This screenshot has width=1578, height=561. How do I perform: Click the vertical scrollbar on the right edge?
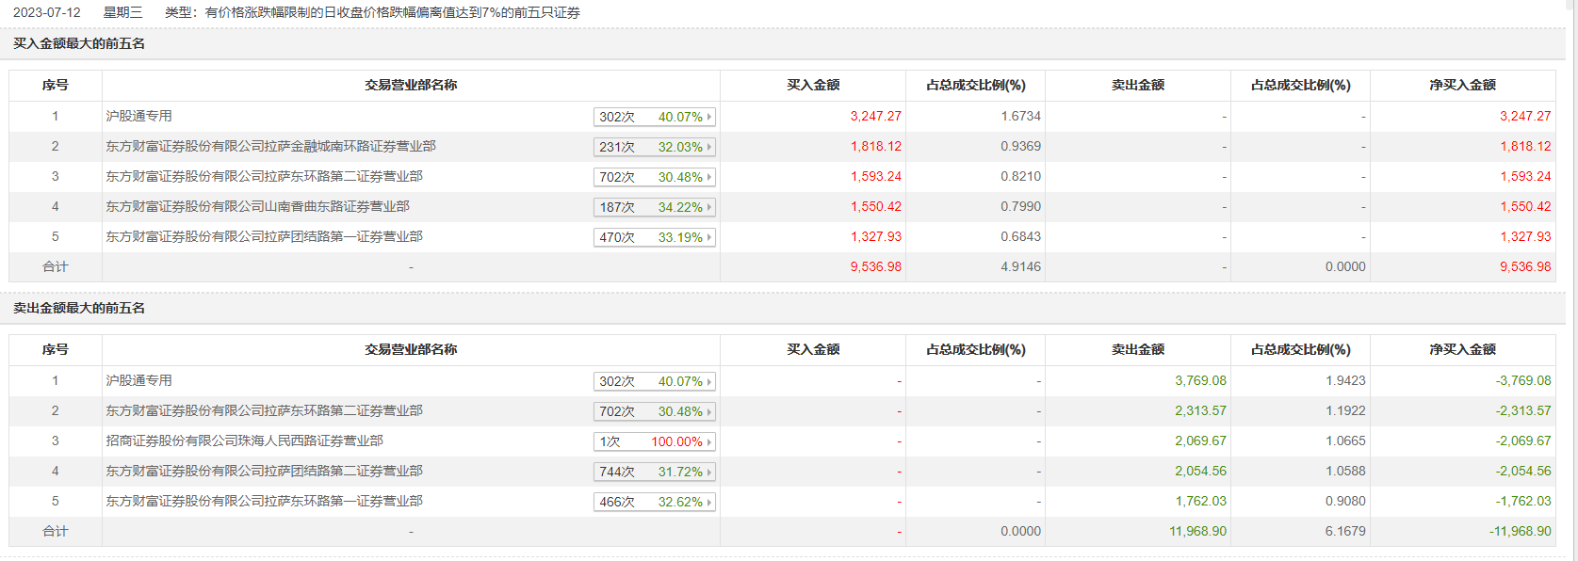(x=1571, y=280)
